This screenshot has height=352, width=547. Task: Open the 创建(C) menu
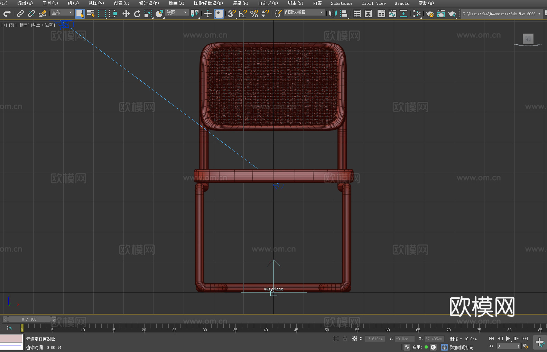pyautogui.click(x=121, y=3)
